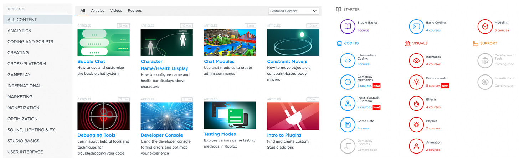The width and height of the screenshot is (519, 161).
Task: Click the Physics burst icon
Action: click(x=416, y=124)
